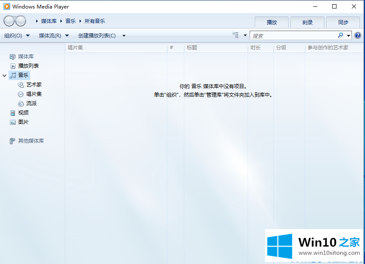Click the 艺术家 artist icon
The height and width of the screenshot is (264, 365).
point(21,85)
